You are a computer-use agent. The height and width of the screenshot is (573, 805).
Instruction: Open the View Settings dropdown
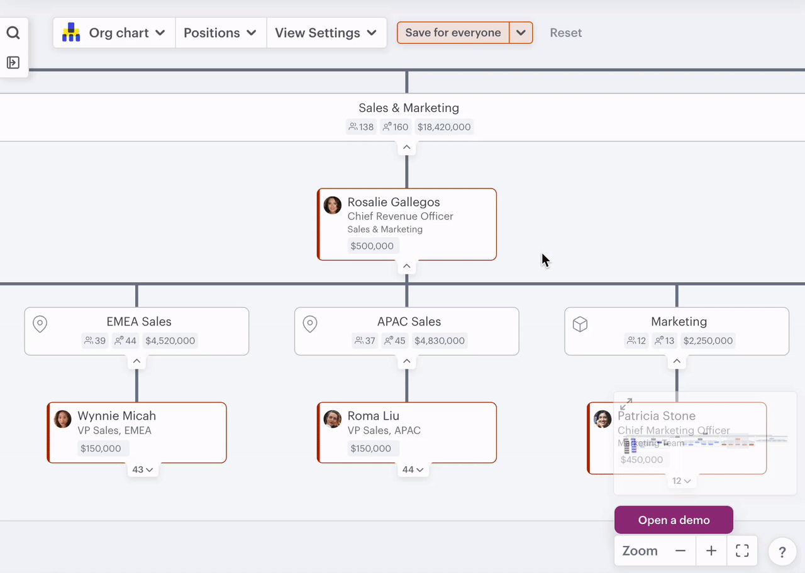pos(326,32)
